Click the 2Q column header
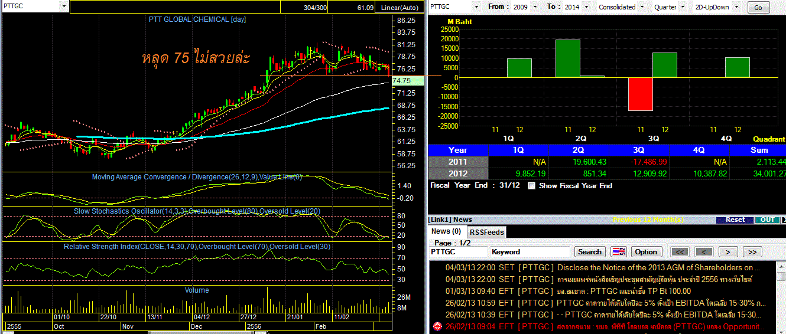 (x=579, y=150)
